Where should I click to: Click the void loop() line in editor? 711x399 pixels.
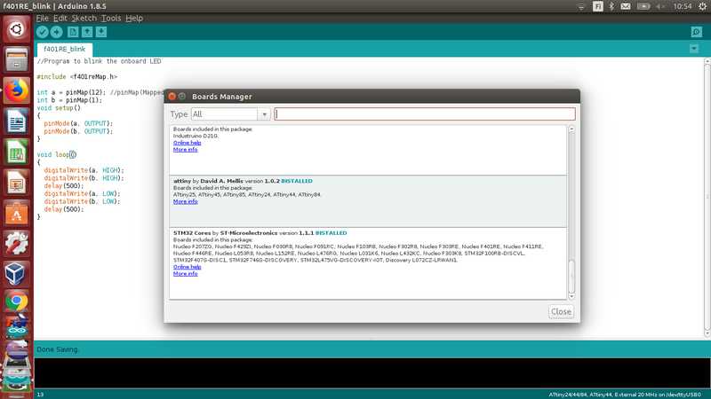[57, 154]
